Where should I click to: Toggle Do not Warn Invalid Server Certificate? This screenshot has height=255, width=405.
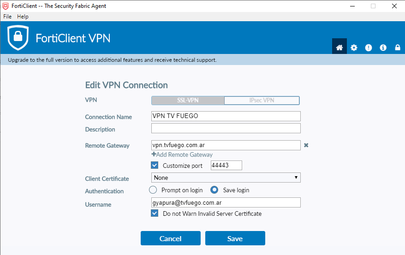[x=155, y=213]
